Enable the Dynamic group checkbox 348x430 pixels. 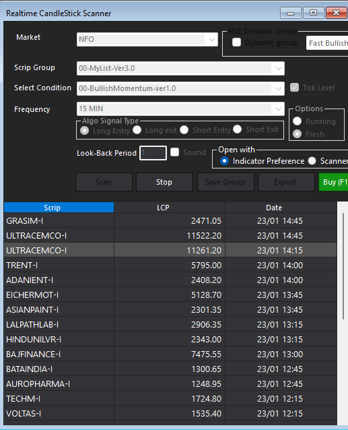236,42
